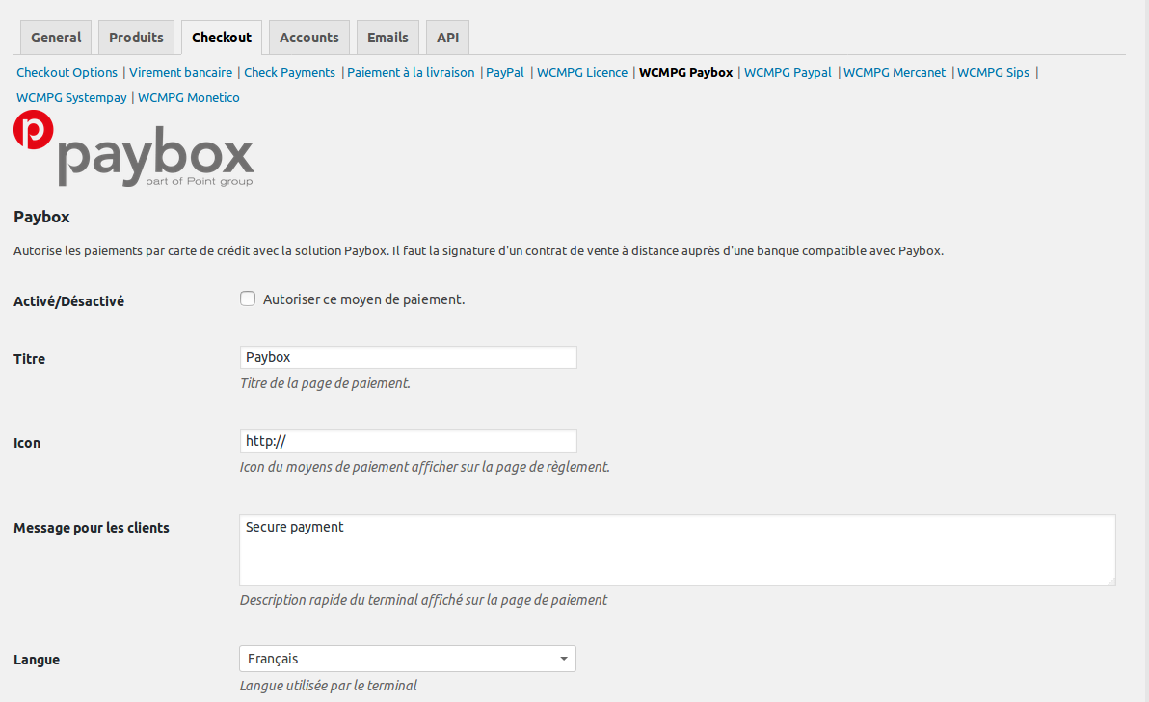Open Paiement à la livraison link

(411, 72)
